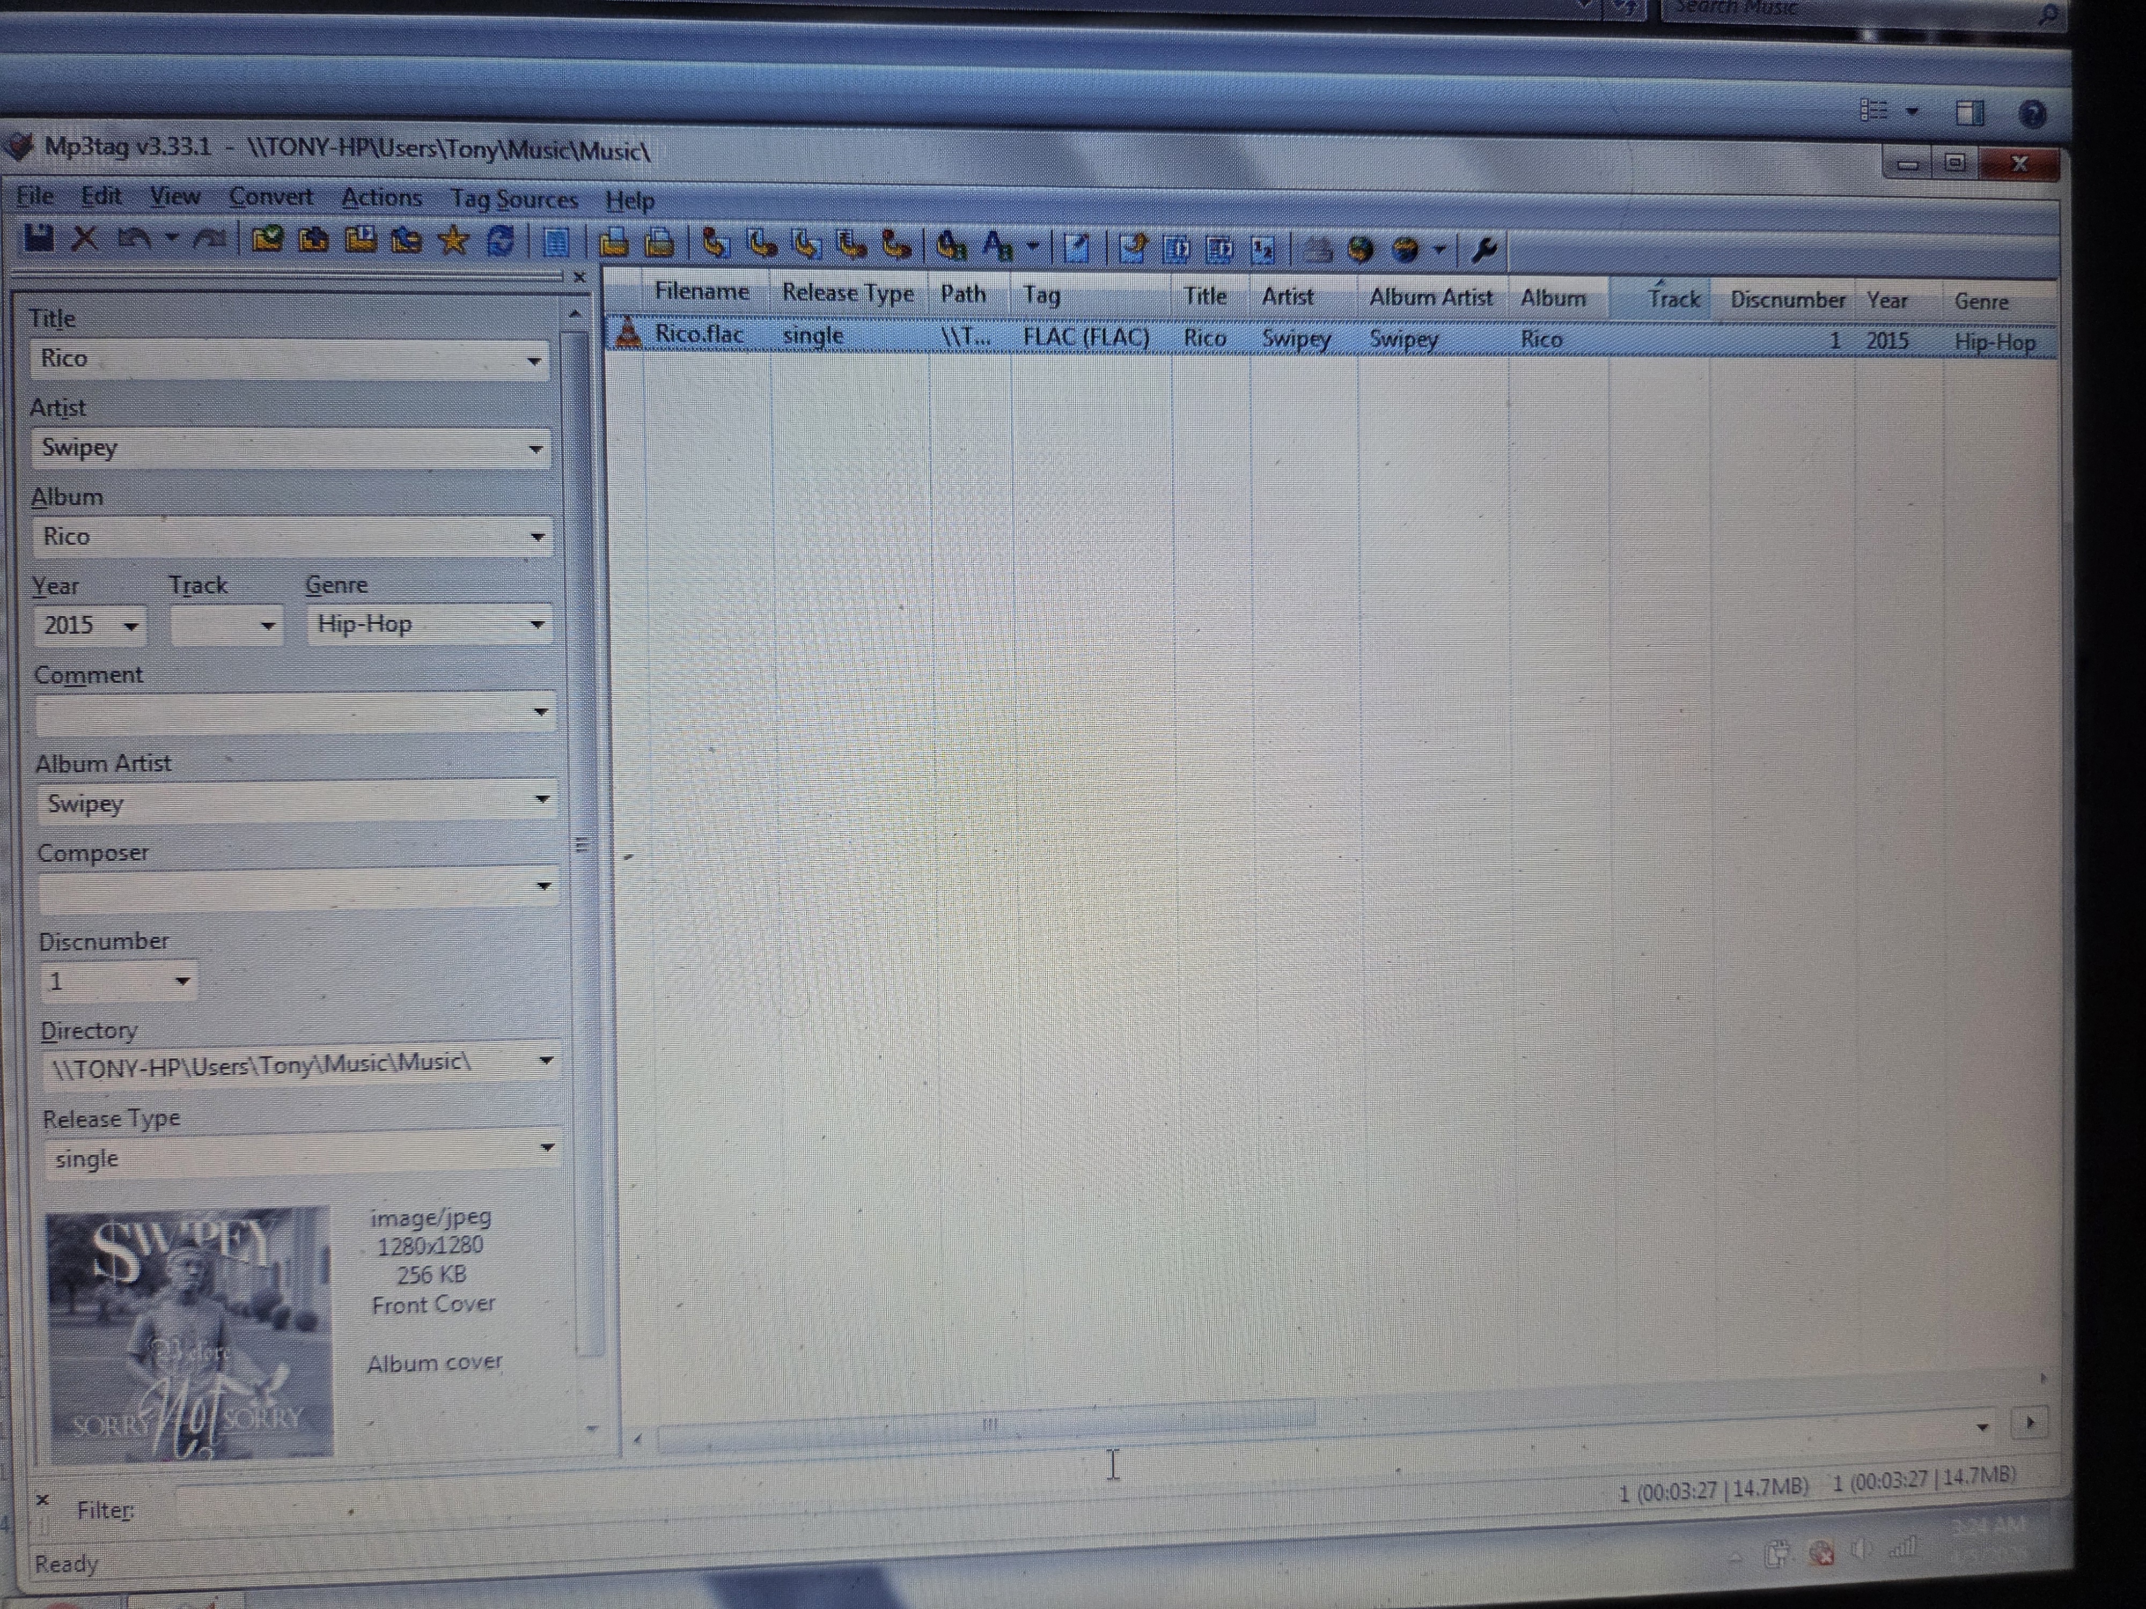The width and height of the screenshot is (2146, 1609).
Task: Open the Convert menu
Action: (271, 197)
